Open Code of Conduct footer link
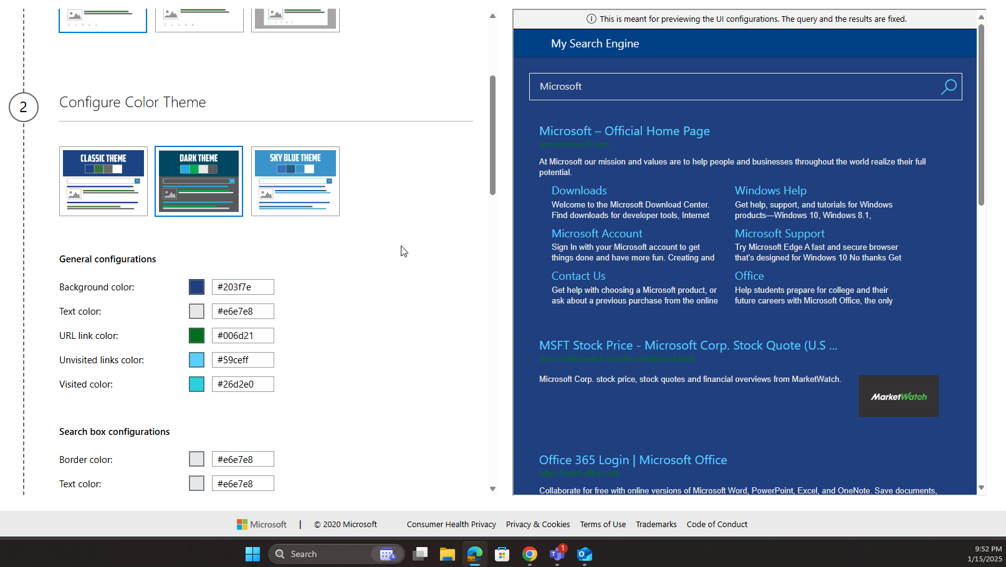1006x567 pixels. point(717,525)
